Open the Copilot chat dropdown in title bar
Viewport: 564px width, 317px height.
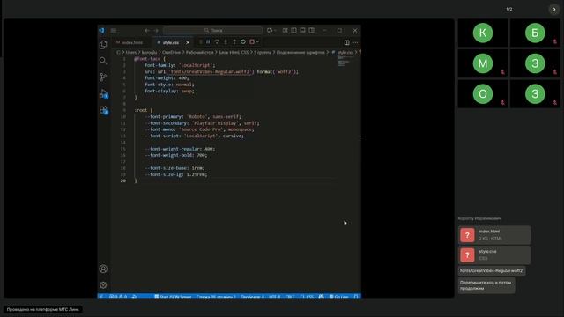click(x=272, y=31)
